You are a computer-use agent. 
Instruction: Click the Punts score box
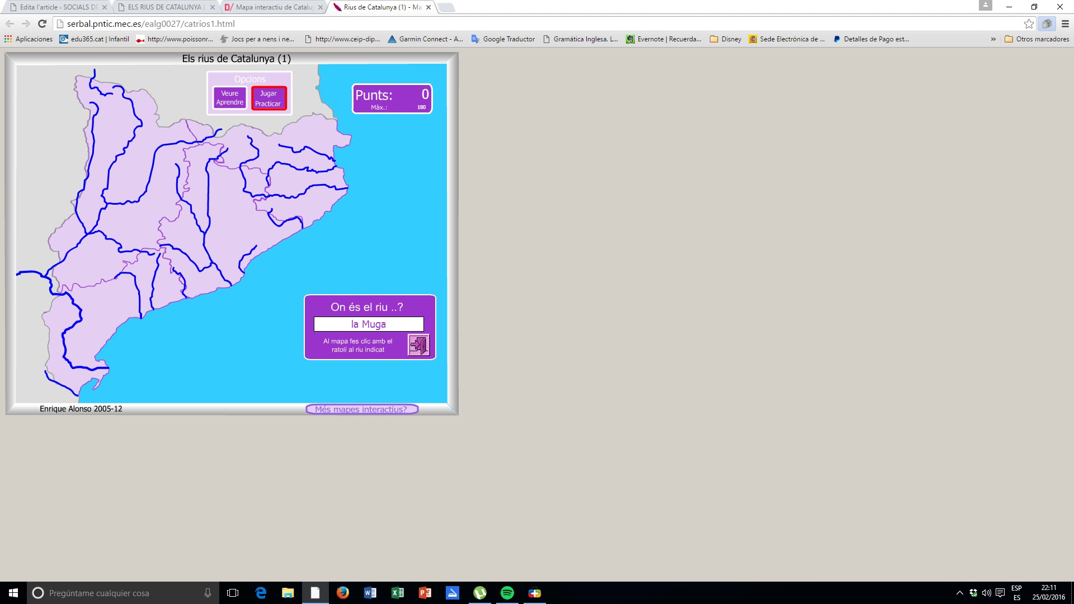tap(392, 98)
